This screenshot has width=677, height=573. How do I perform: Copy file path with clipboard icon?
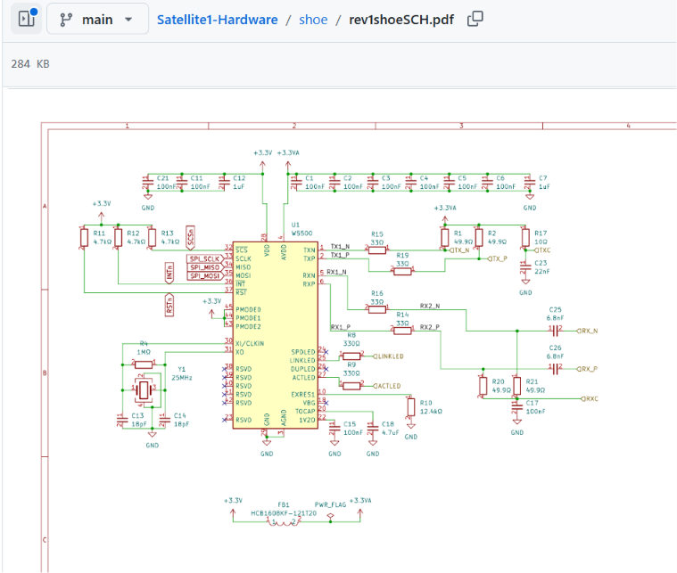click(x=475, y=19)
